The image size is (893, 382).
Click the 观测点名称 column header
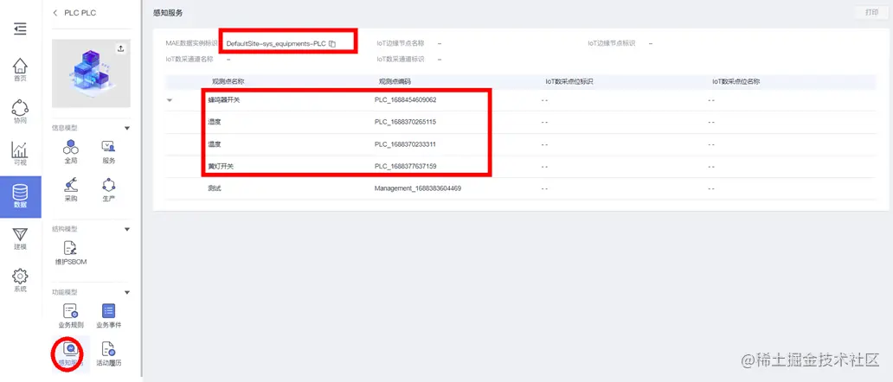coord(228,82)
